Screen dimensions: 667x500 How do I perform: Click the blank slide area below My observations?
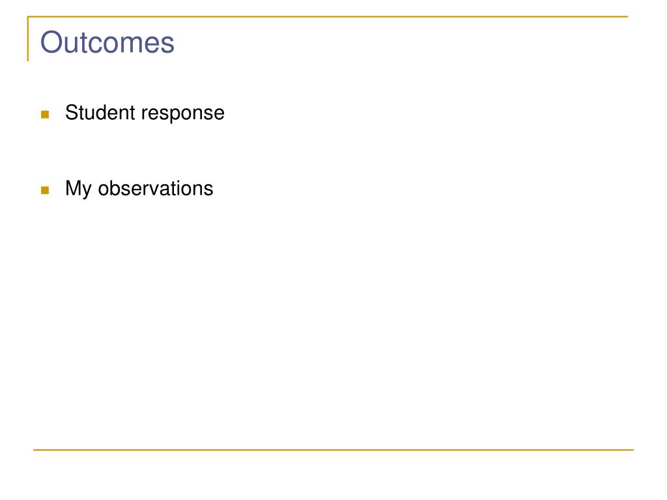326,312
